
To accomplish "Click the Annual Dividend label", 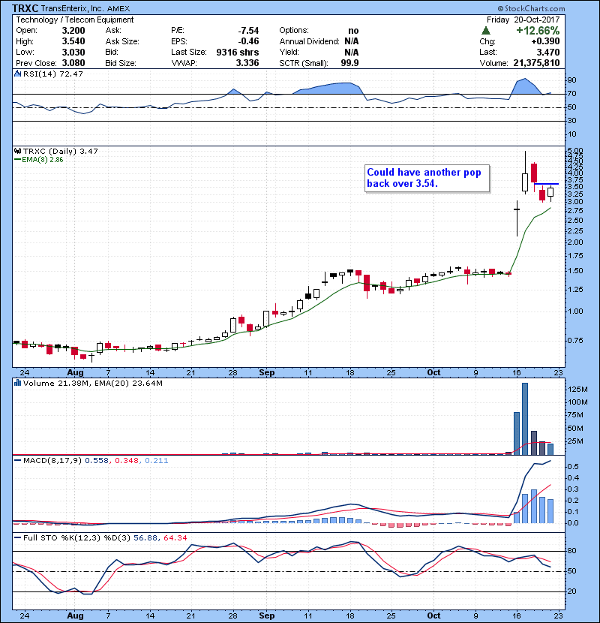I will [x=309, y=41].
